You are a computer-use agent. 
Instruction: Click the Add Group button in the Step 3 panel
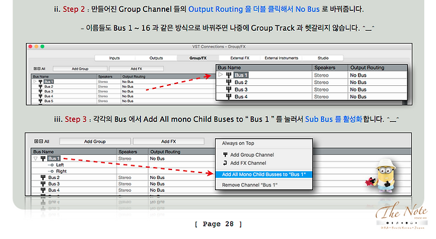pos(95,141)
